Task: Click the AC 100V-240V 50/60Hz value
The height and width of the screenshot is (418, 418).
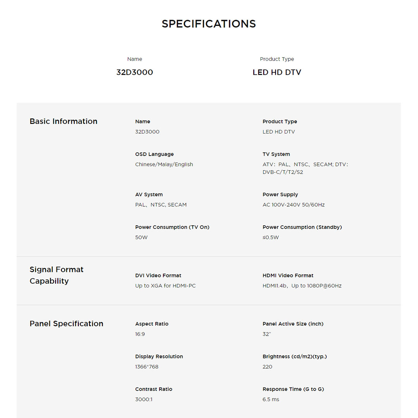Action: click(x=293, y=205)
